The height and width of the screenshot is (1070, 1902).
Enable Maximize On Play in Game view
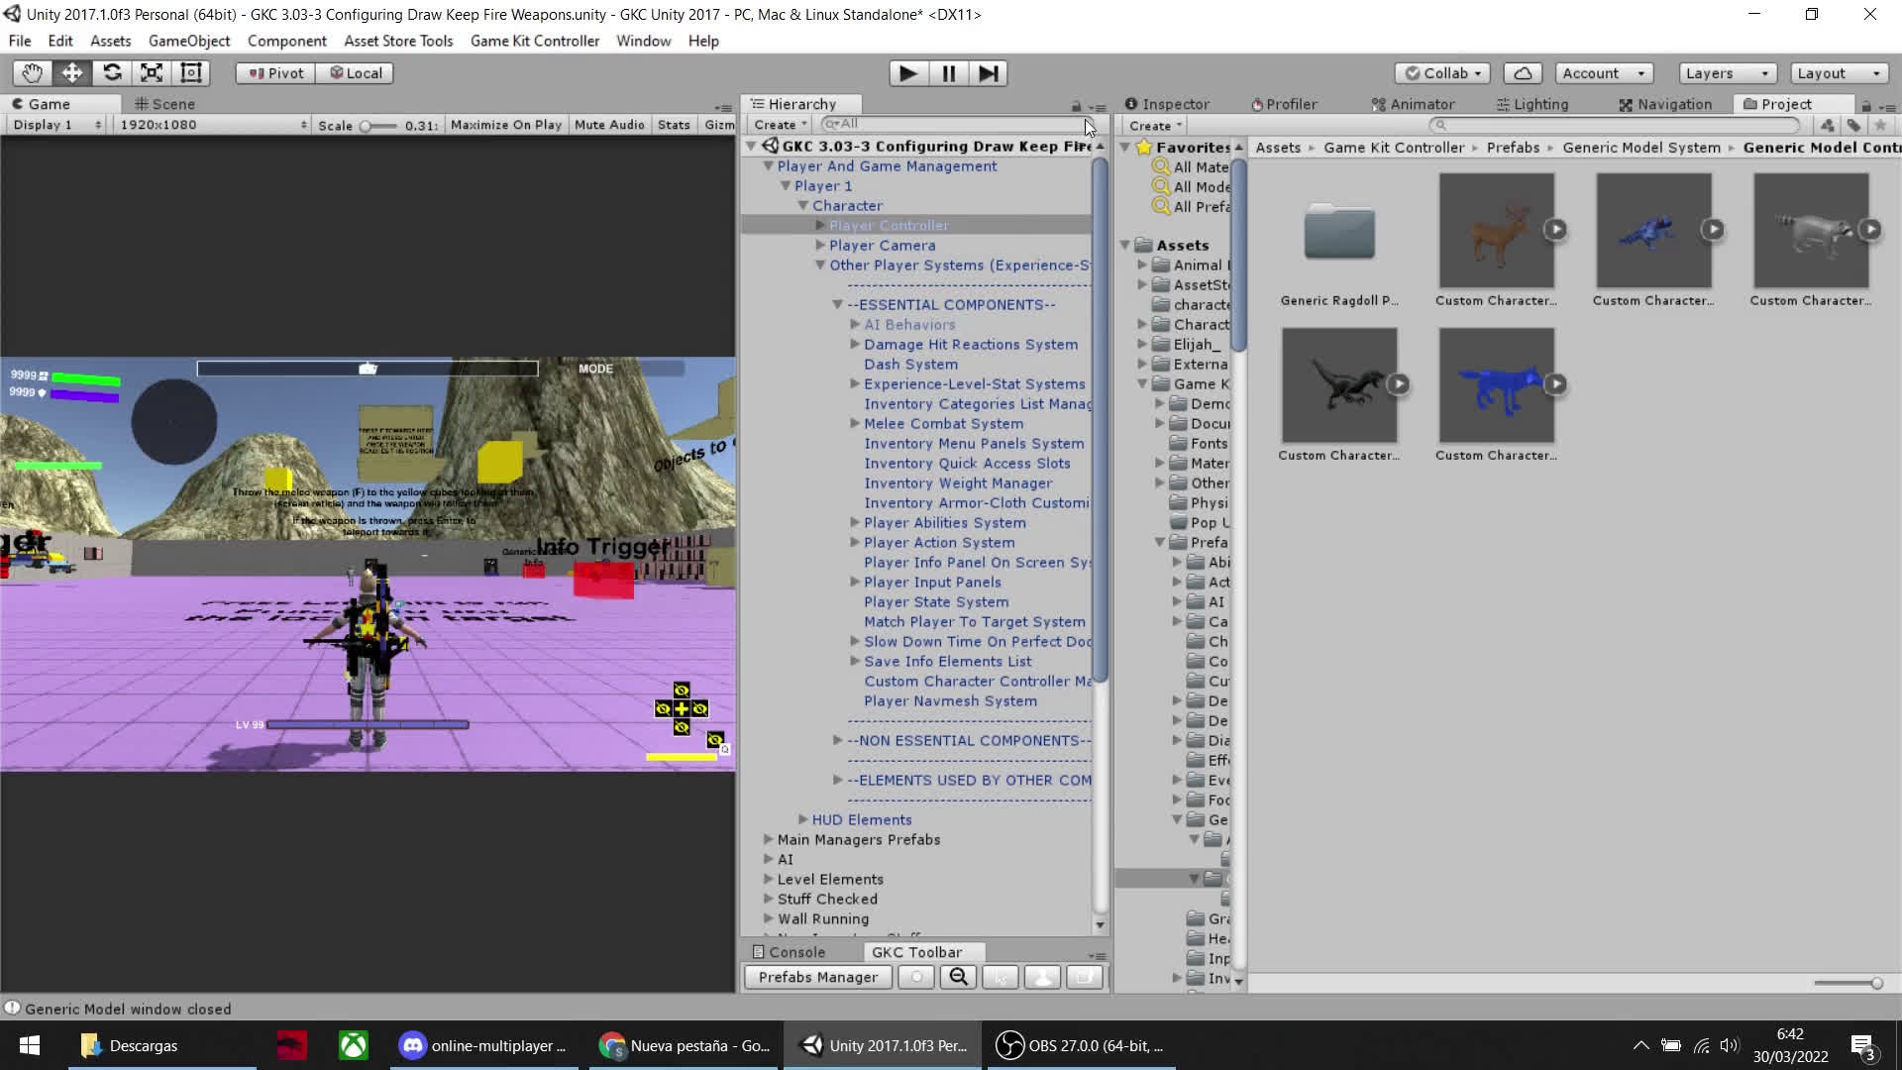[506, 124]
